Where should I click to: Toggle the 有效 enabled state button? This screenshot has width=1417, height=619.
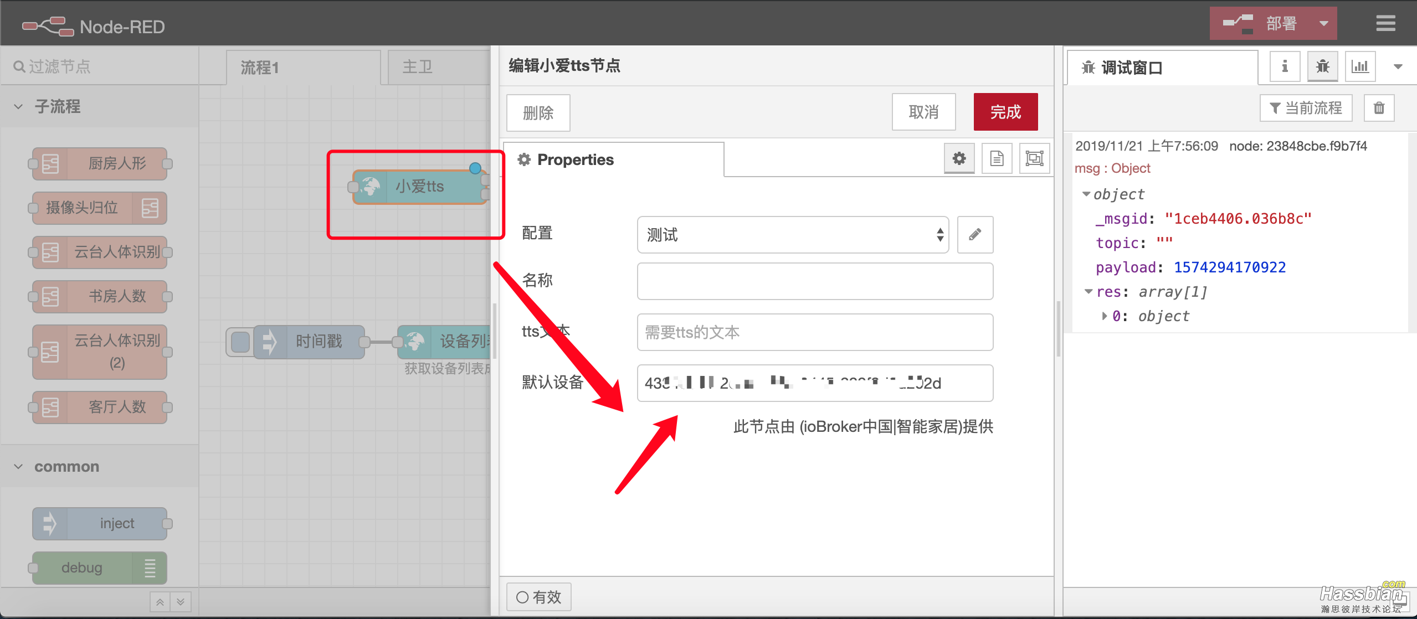[538, 597]
